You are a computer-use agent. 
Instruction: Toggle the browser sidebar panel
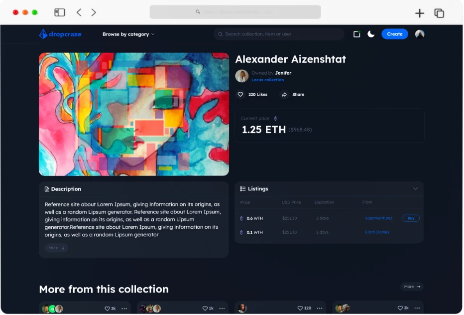click(60, 12)
